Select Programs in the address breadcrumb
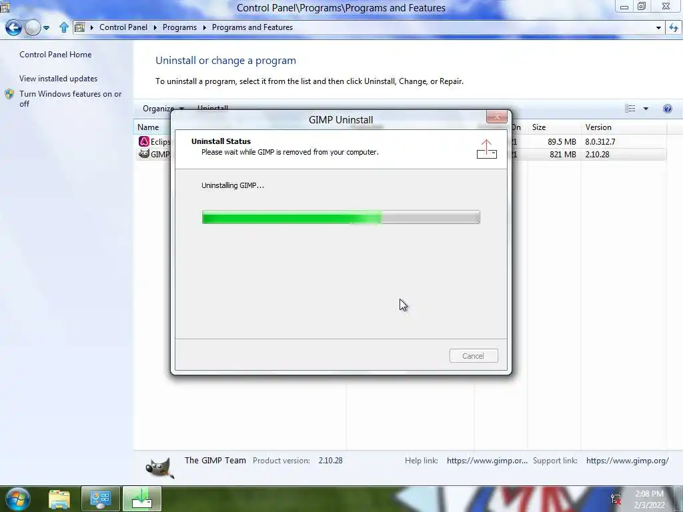This screenshot has width=683, height=512. click(179, 27)
